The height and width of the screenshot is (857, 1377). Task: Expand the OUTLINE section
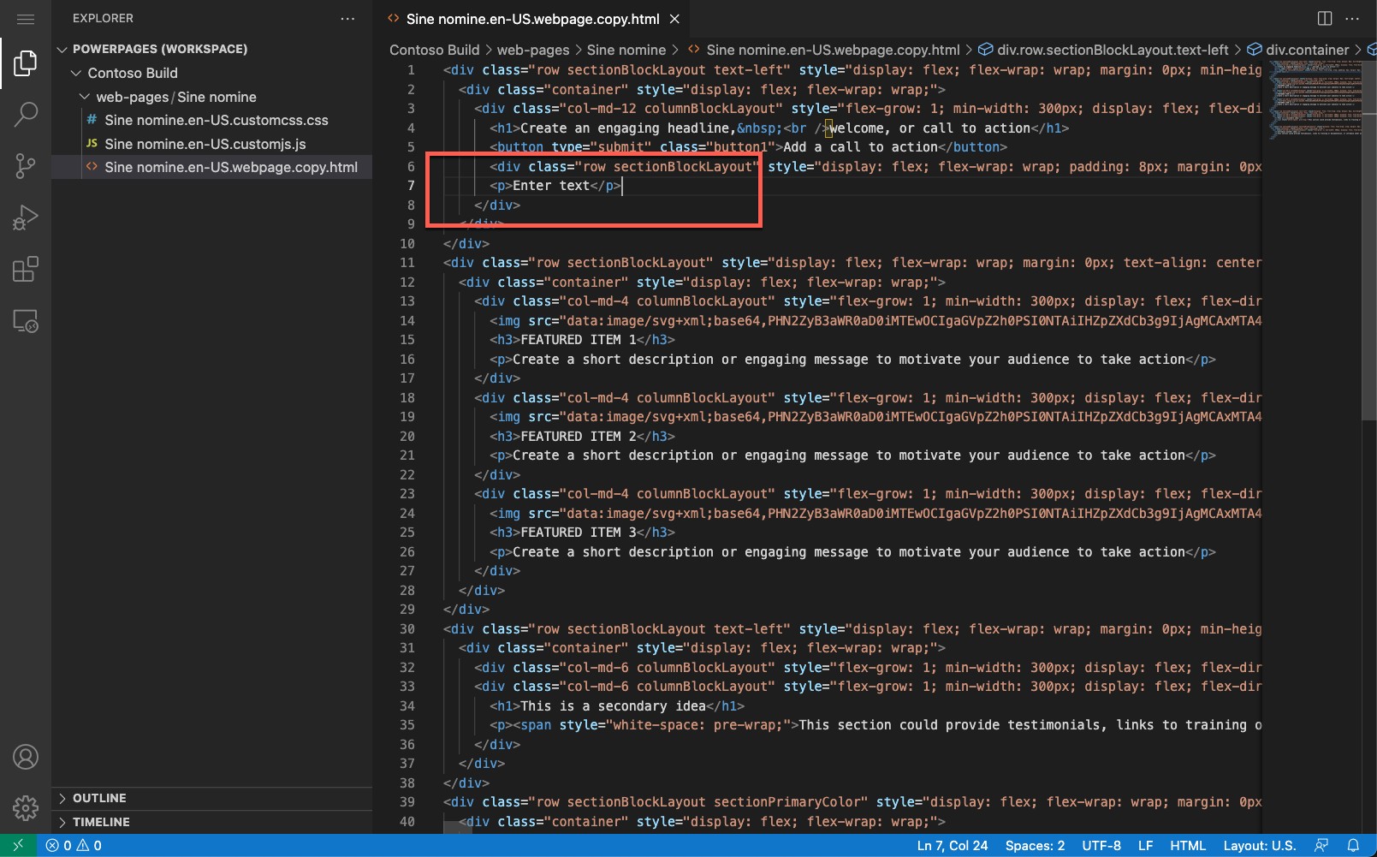pyautogui.click(x=98, y=797)
